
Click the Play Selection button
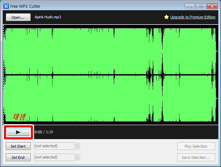[196, 146]
